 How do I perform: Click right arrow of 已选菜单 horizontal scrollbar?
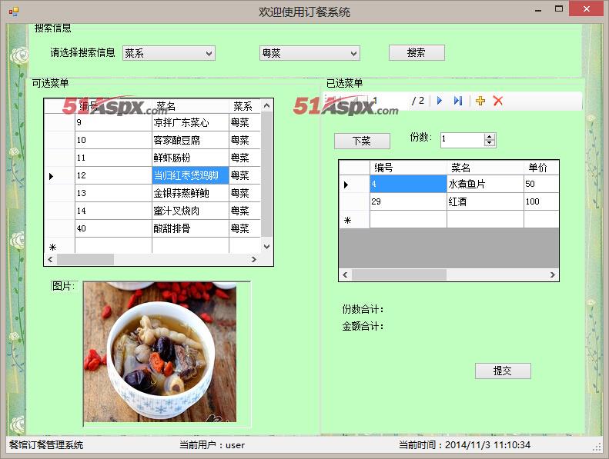point(552,274)
